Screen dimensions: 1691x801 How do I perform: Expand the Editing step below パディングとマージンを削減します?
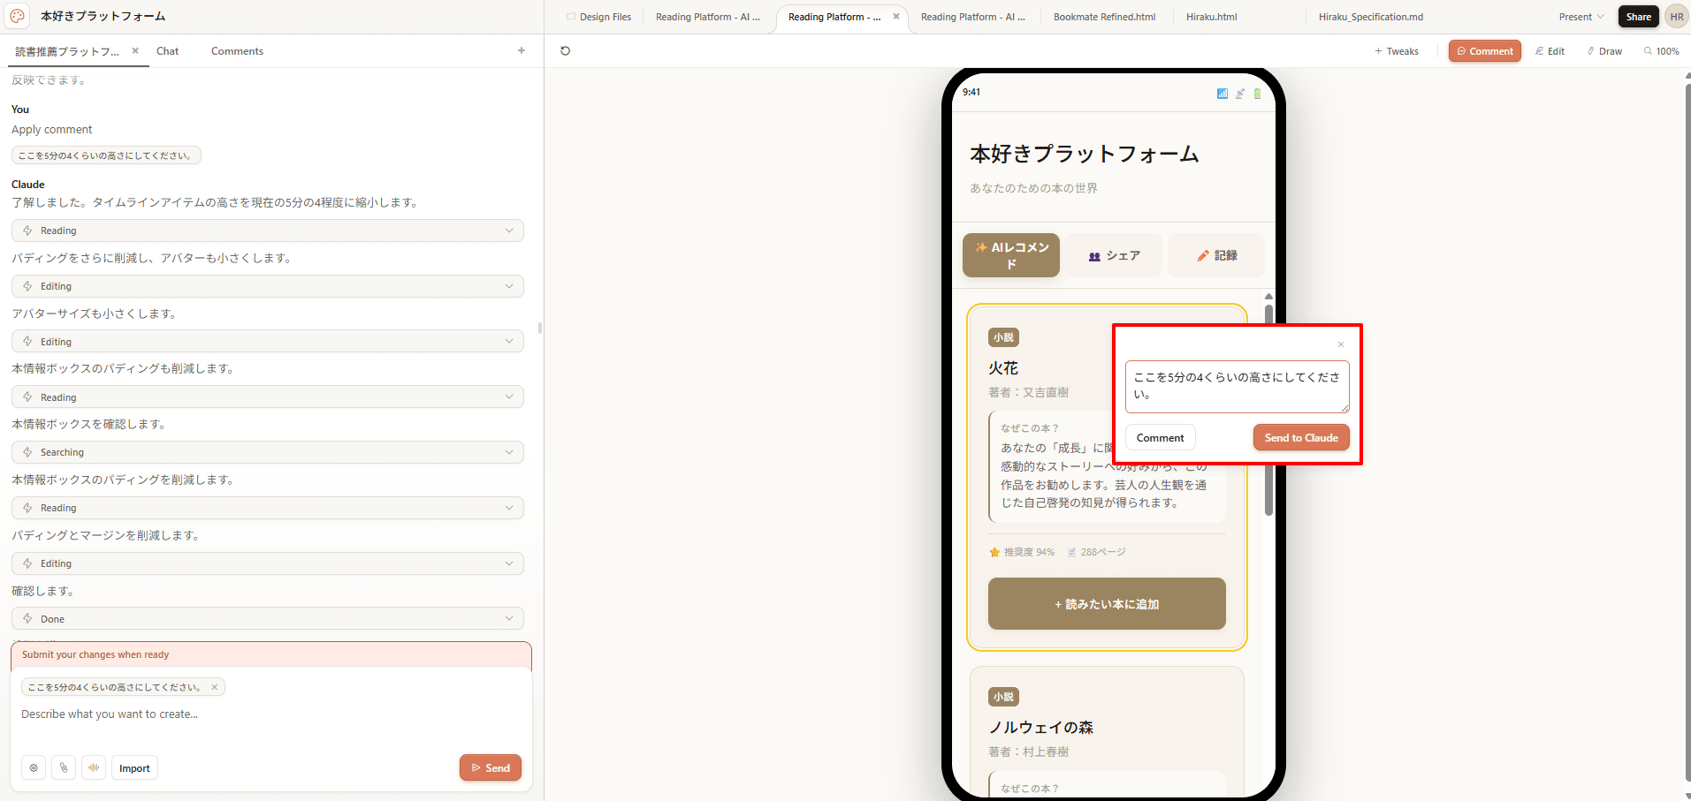[268, 563]
